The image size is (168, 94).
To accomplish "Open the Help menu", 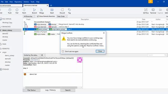I will pyautogui.click(x=38, y=2).
